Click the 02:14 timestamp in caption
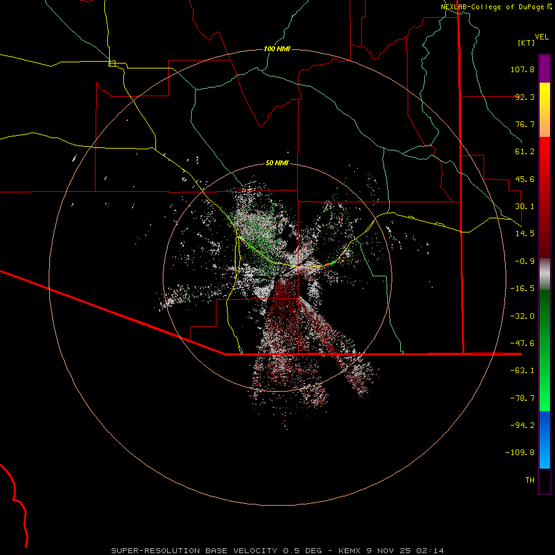Screen dimensions: 555x555 (x=430, y=551)
